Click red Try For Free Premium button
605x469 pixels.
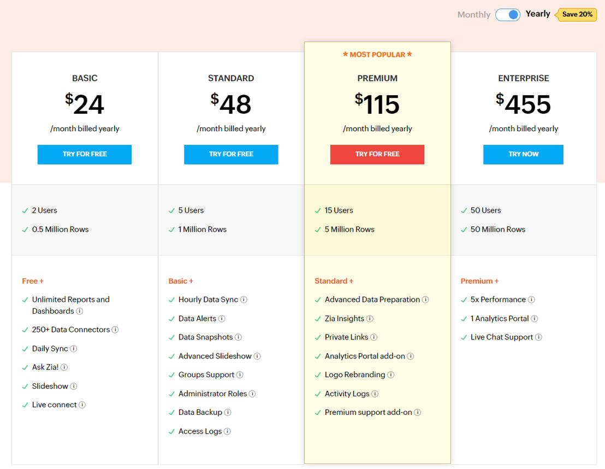pyautogui.click(x=377, y=154)
